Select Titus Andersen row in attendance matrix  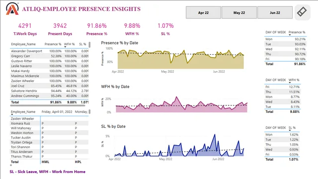(49, 152)
